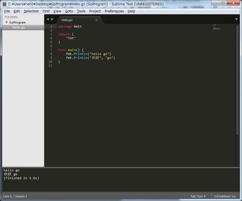
Task: Open the Project menu
Action: click(x=95, y=11)
